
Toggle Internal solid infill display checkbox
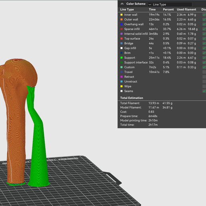tap(204, 34)
